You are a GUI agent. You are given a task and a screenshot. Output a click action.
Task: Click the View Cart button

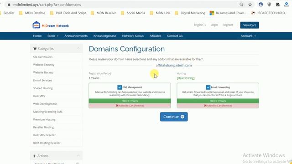250,25
